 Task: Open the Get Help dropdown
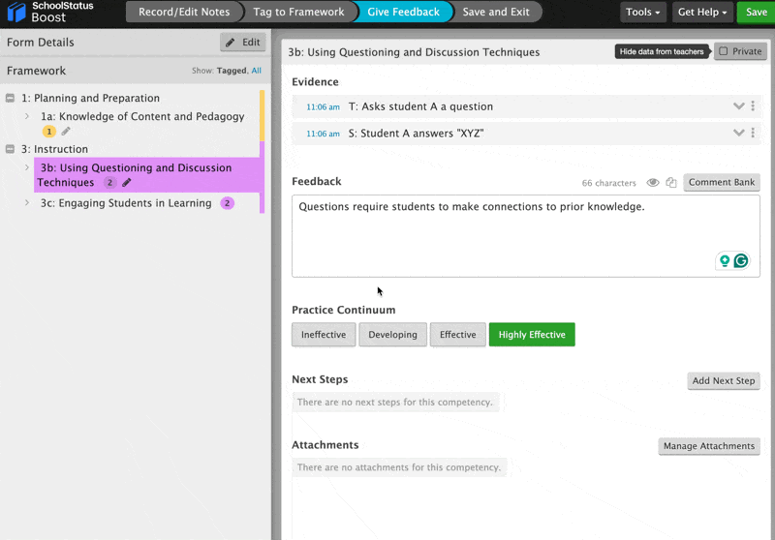pyautogui.click(x=702, y=12)
